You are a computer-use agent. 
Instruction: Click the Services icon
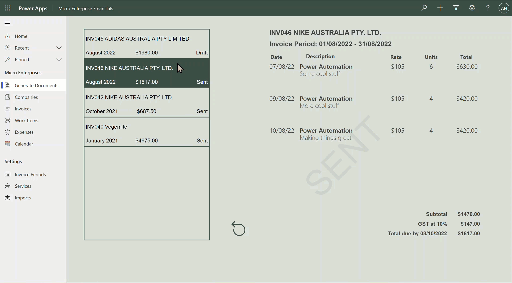click(8, 186)
